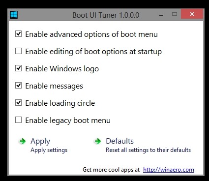Open the winaero.com link
209x181 pixels.
[169, 170]
